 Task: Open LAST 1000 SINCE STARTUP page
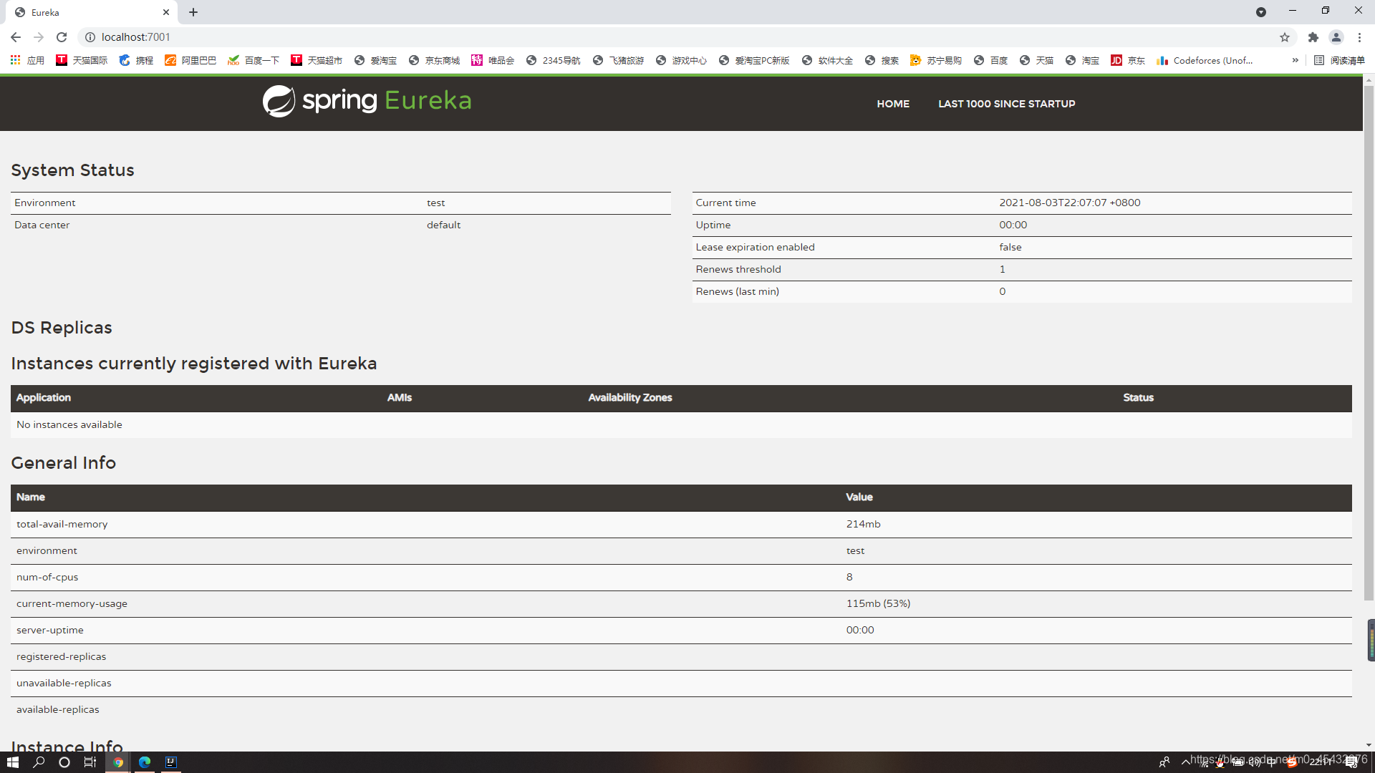click(x=1006, y=104)
